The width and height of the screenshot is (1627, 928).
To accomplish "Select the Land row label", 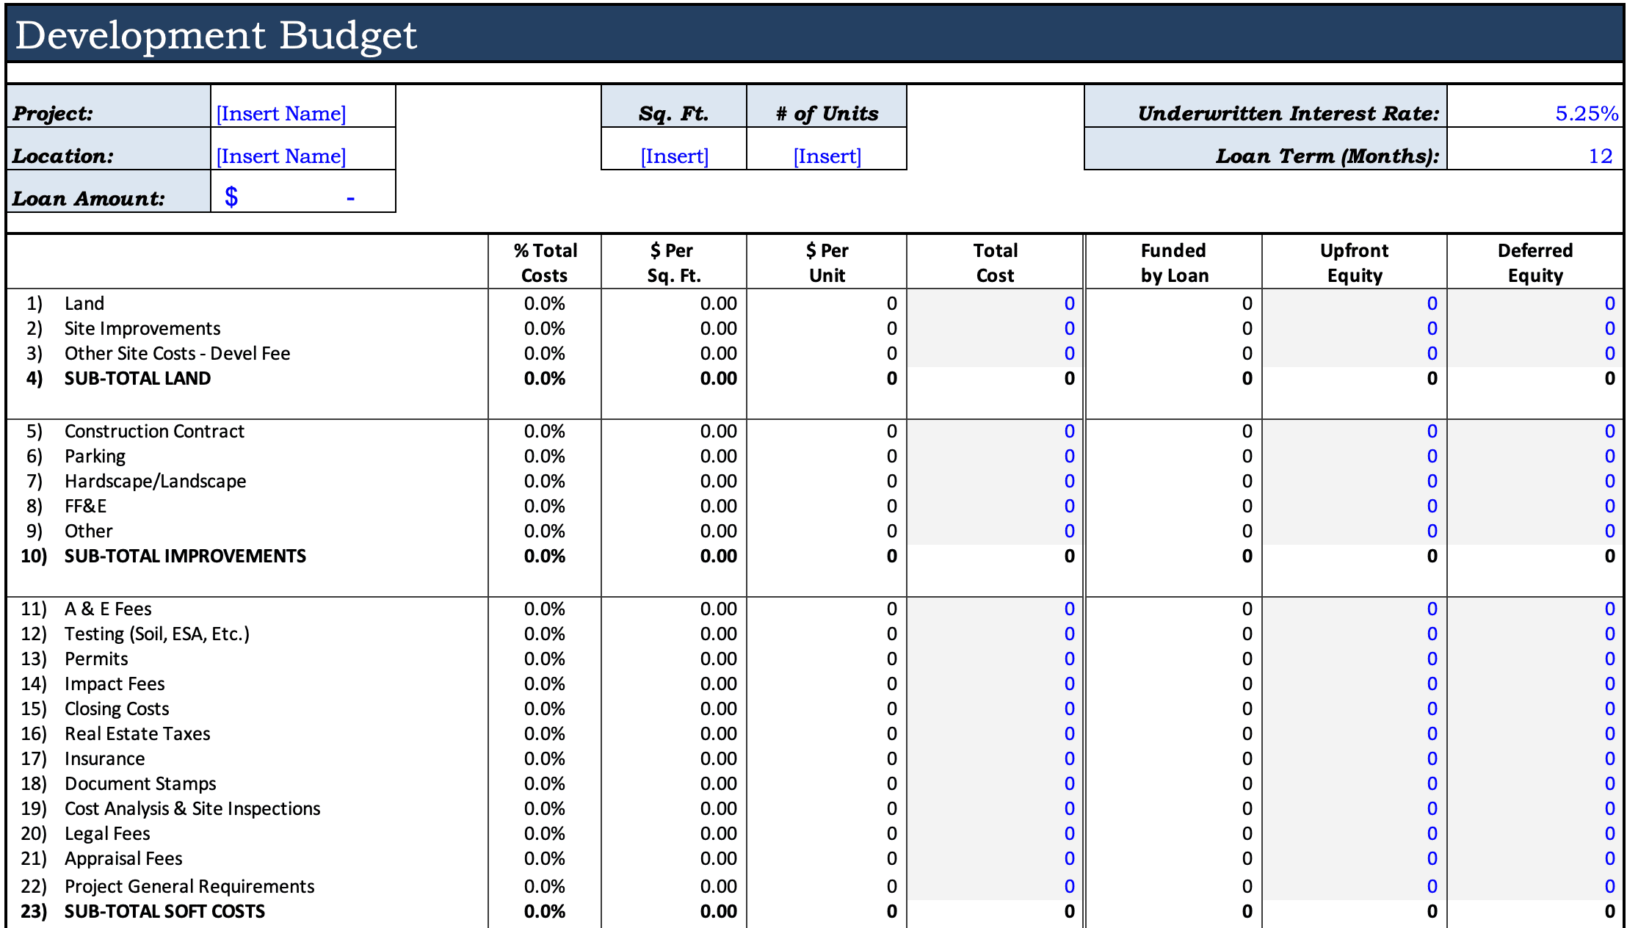I will [84, 303].
